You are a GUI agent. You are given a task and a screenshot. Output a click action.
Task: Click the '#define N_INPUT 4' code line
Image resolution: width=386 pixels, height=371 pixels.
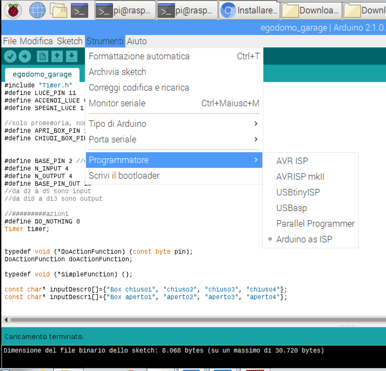(36, 169)
